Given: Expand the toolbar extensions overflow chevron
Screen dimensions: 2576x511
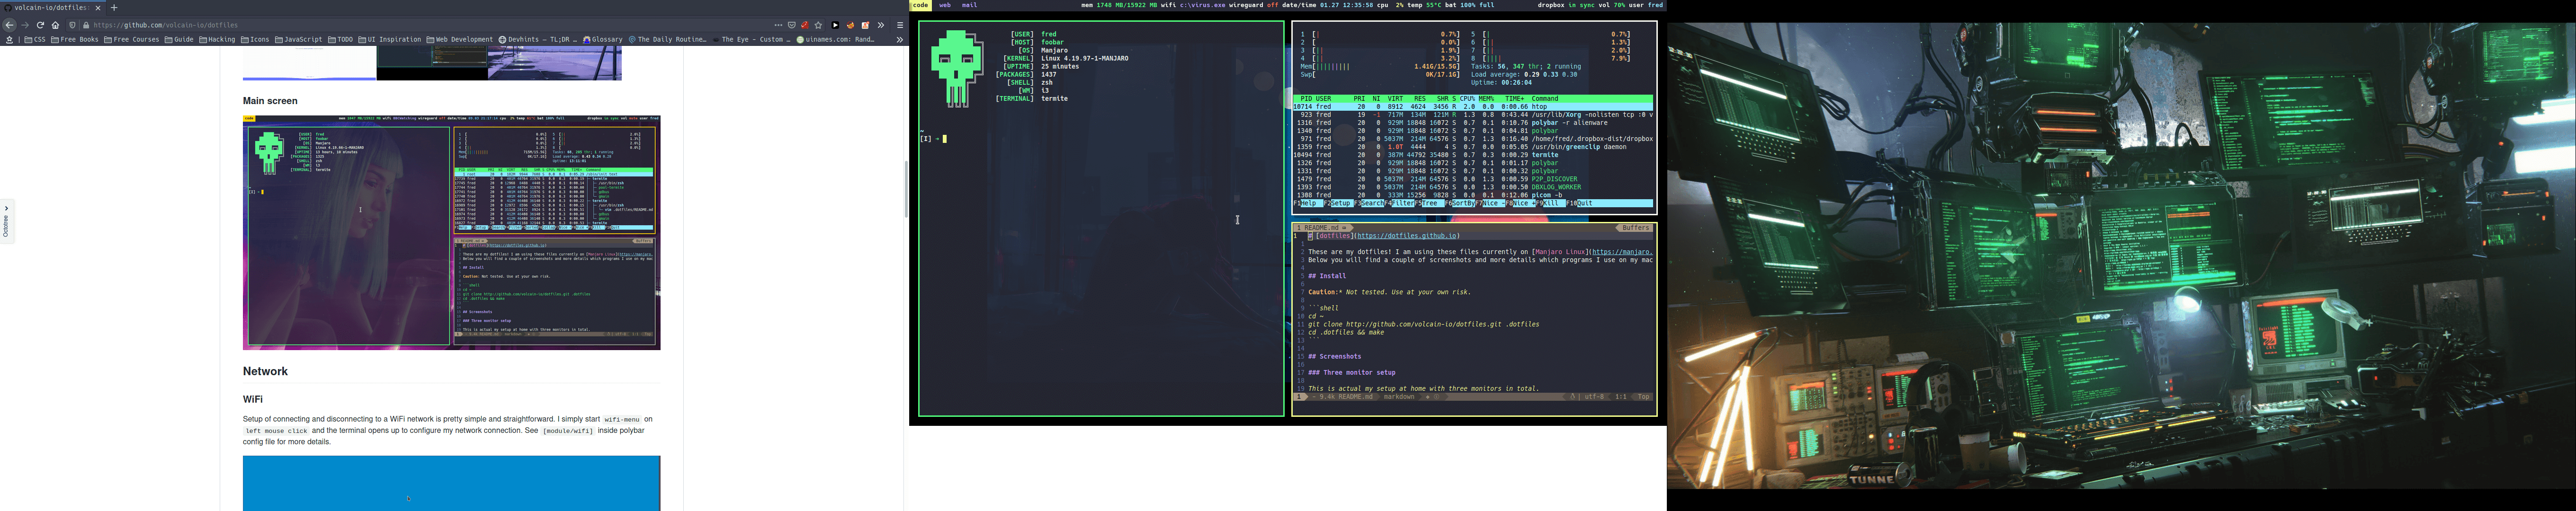Looking at the screenshot, I should [881, 25].
